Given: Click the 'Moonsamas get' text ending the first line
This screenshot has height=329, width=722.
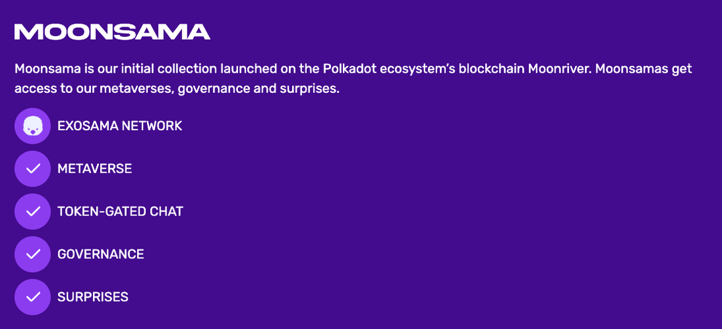Looking at the screenshot, I should tap(644, 69).
